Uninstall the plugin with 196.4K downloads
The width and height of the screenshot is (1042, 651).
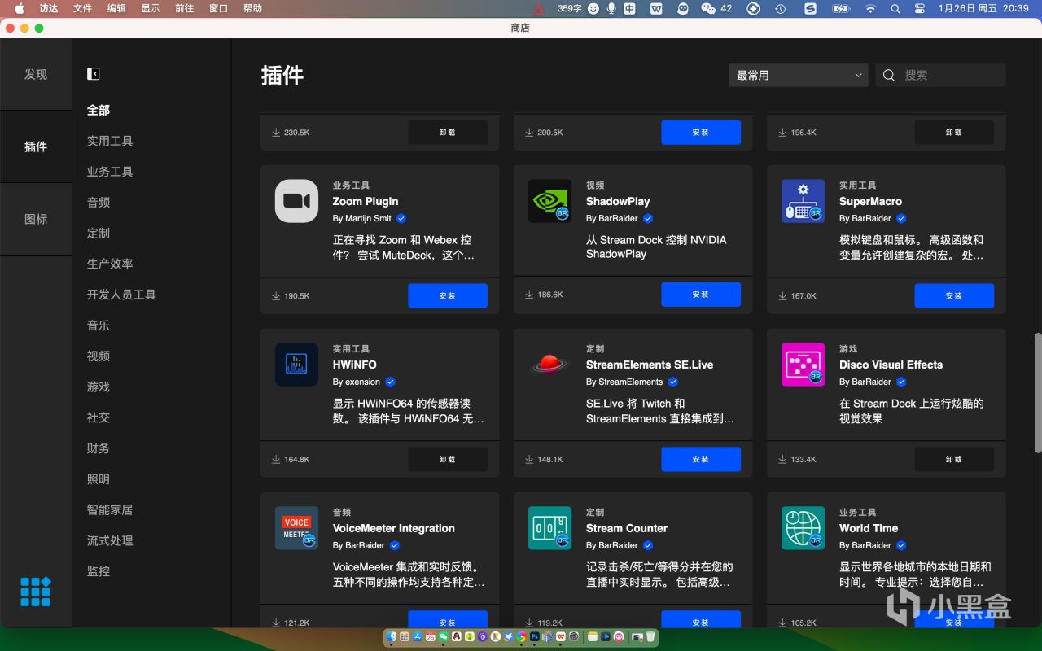[x=954, y=132]
